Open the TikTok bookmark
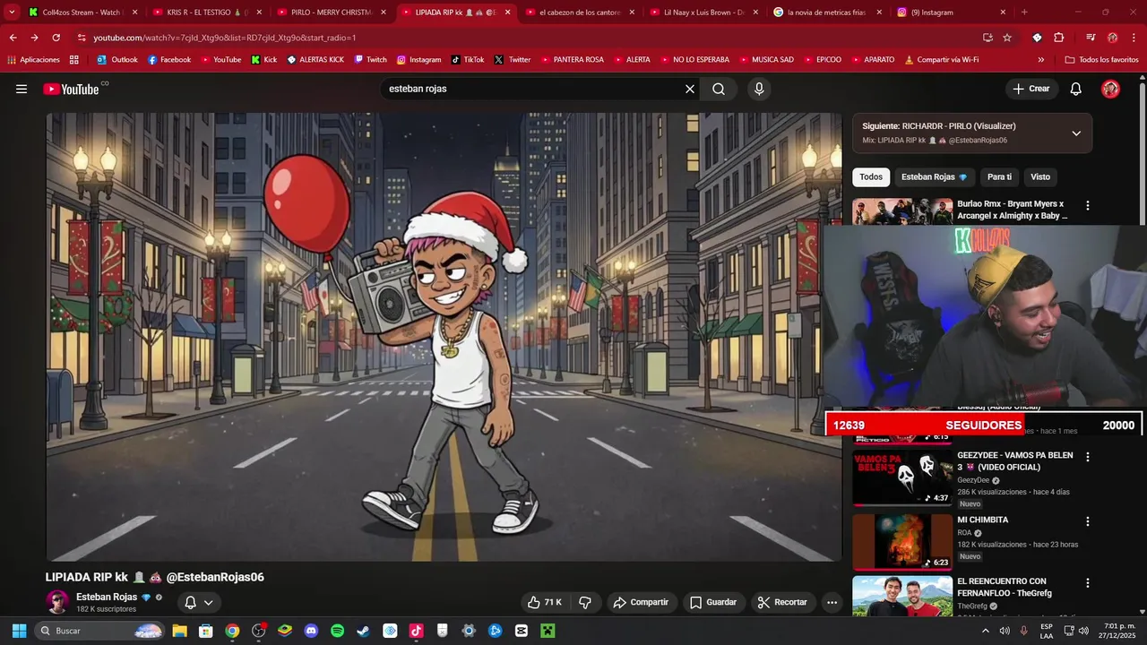The image size is (1147, 645). pos(467,60)
